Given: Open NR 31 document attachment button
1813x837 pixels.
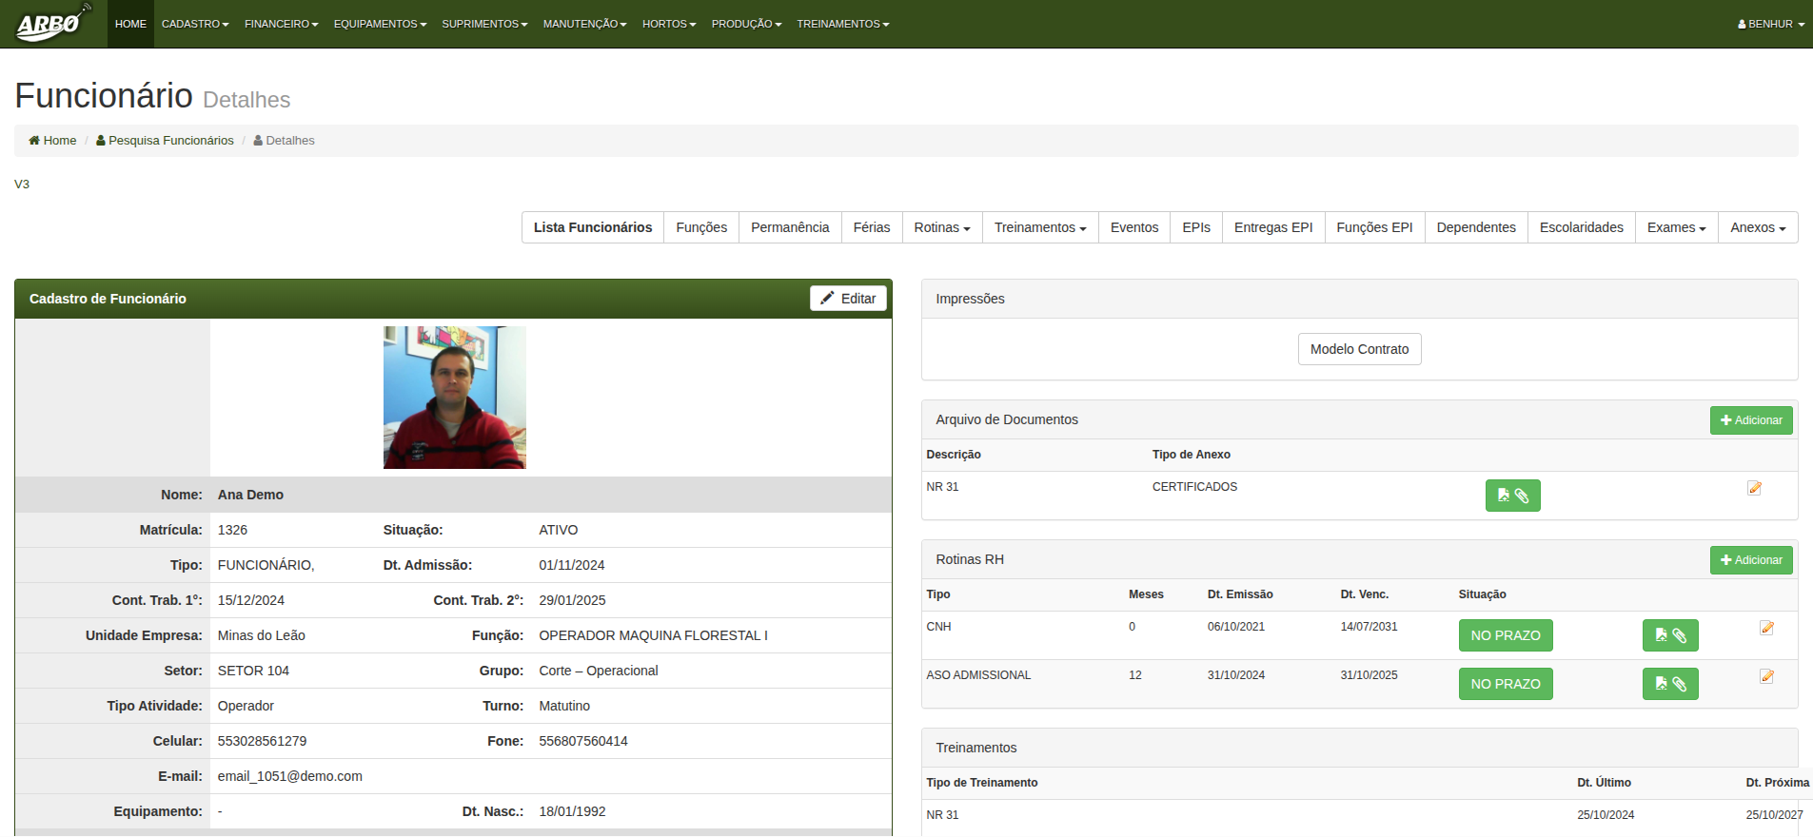Looking at the screenshot, I should pos(1512,496).
